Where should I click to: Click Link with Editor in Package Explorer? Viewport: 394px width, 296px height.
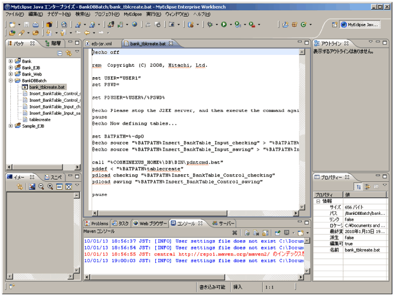pyautogui.click(x=69, y=53)
